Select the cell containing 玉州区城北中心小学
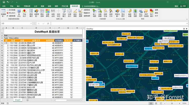The width and height of the screenshot is (189, 105). (x=36, y=70)
